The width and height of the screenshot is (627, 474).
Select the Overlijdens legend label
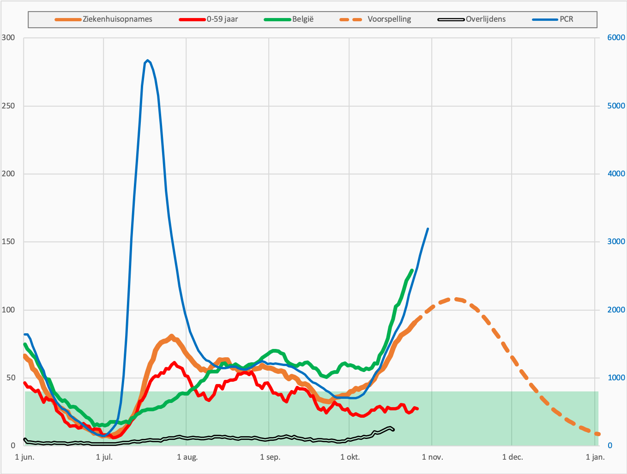click(x=486, y=19)
